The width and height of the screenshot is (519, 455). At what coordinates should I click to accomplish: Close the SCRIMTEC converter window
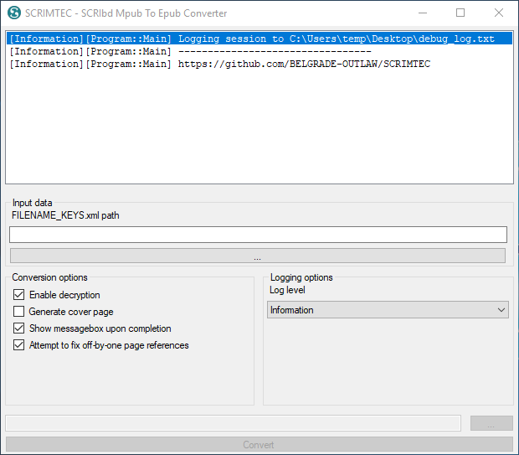[x=498, y=13]
